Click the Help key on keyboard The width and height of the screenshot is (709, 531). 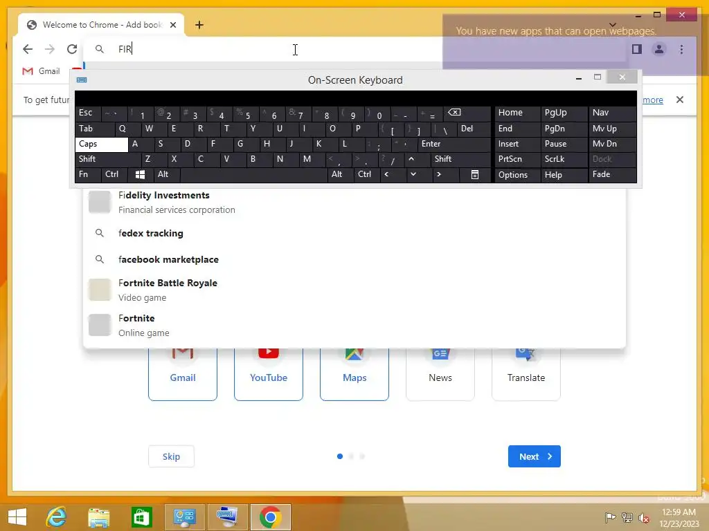[564, 175]
